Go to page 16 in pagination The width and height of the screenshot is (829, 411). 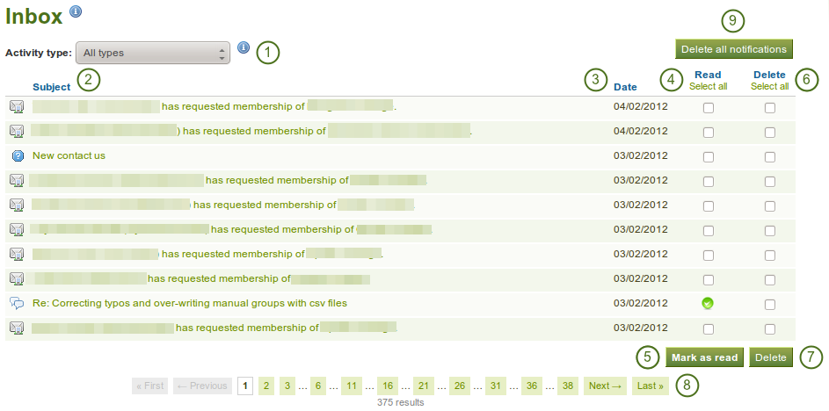[x=388, y=386]
